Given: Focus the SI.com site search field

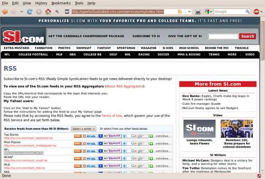Looking at the screenshot, I should coord(223,36).
